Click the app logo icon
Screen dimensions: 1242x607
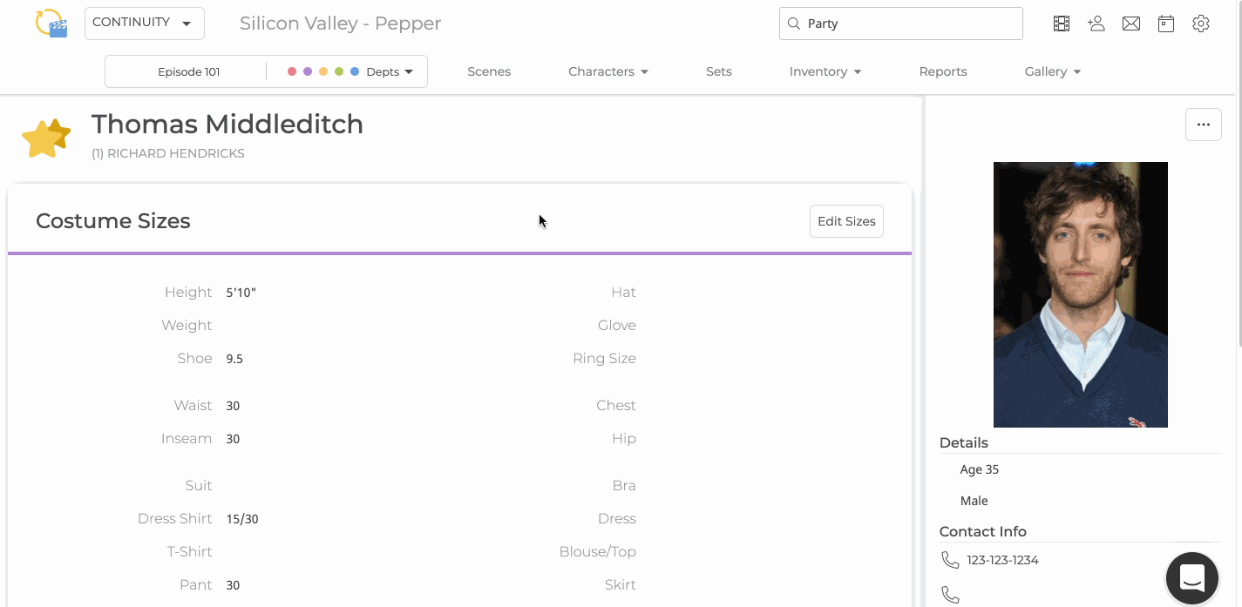pos(51,24)
